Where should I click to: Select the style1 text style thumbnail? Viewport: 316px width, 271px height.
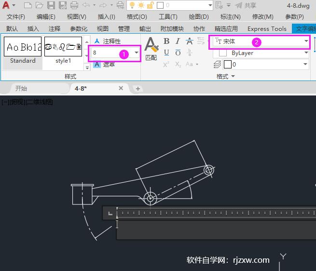pos(63,47)
